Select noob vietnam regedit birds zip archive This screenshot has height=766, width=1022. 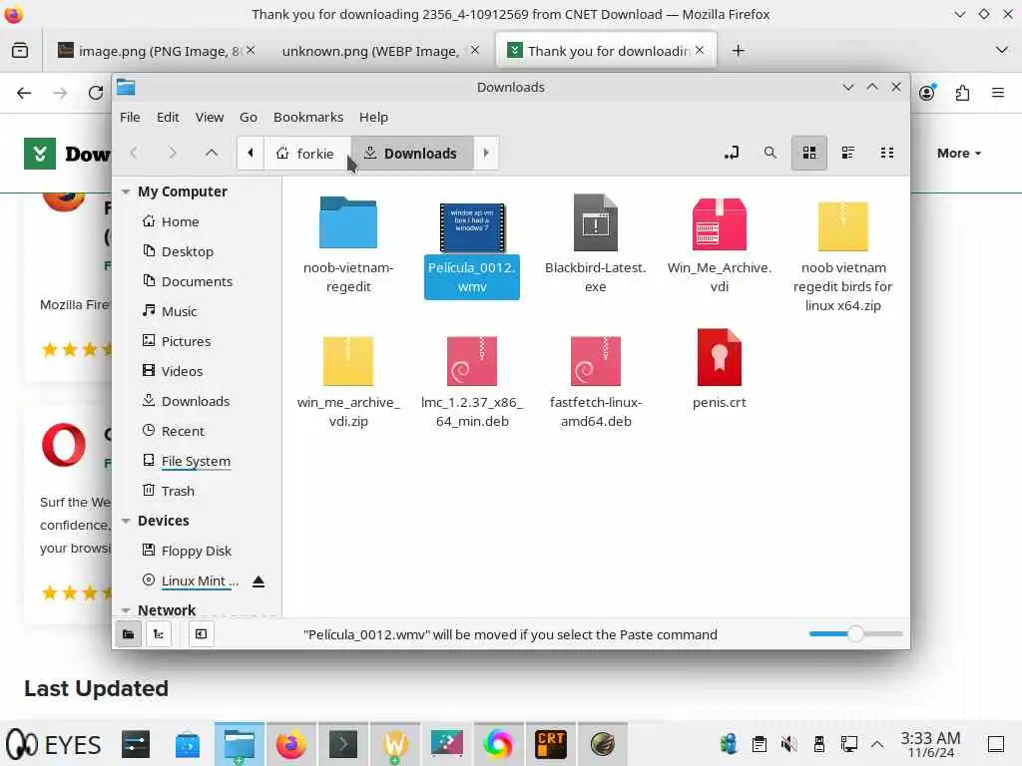pos(842,226)
